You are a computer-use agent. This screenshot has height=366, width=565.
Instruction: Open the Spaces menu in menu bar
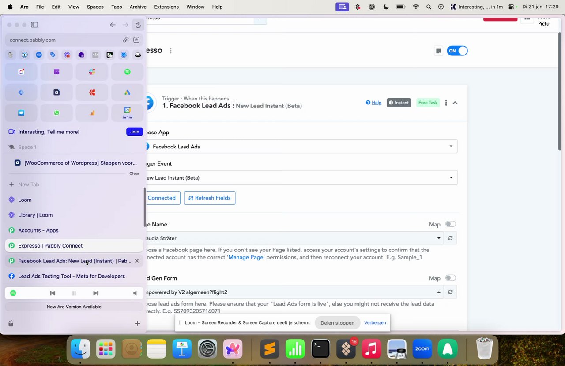pyautogui.click(x=95, y=7)
